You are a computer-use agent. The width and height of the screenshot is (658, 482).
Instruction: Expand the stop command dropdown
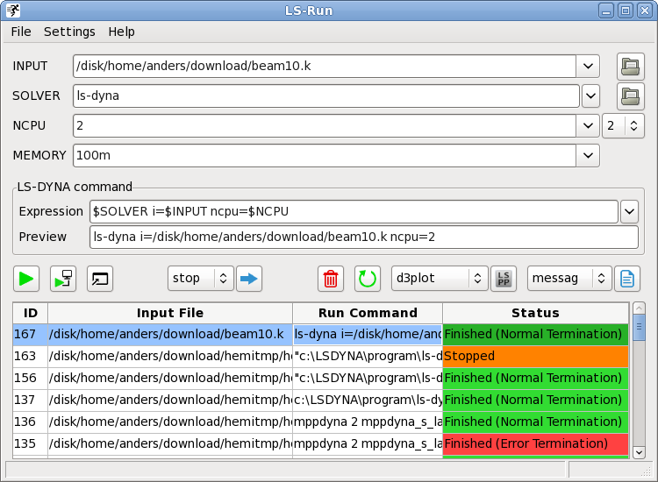[223, 279]
